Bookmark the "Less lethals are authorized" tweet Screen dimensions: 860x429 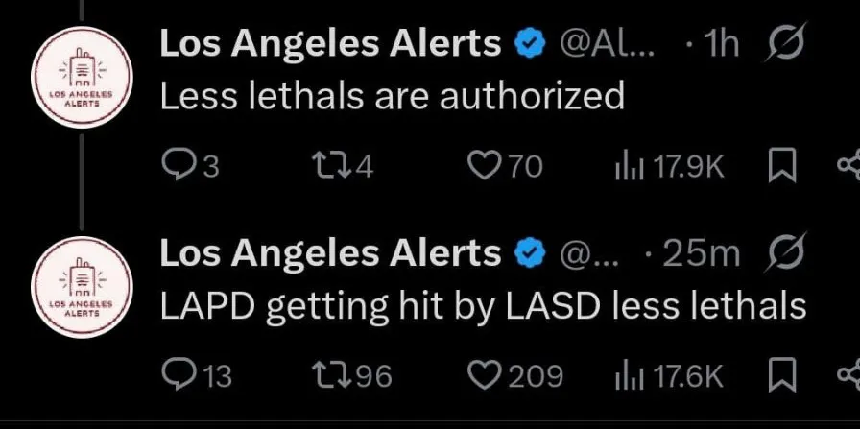783,167
